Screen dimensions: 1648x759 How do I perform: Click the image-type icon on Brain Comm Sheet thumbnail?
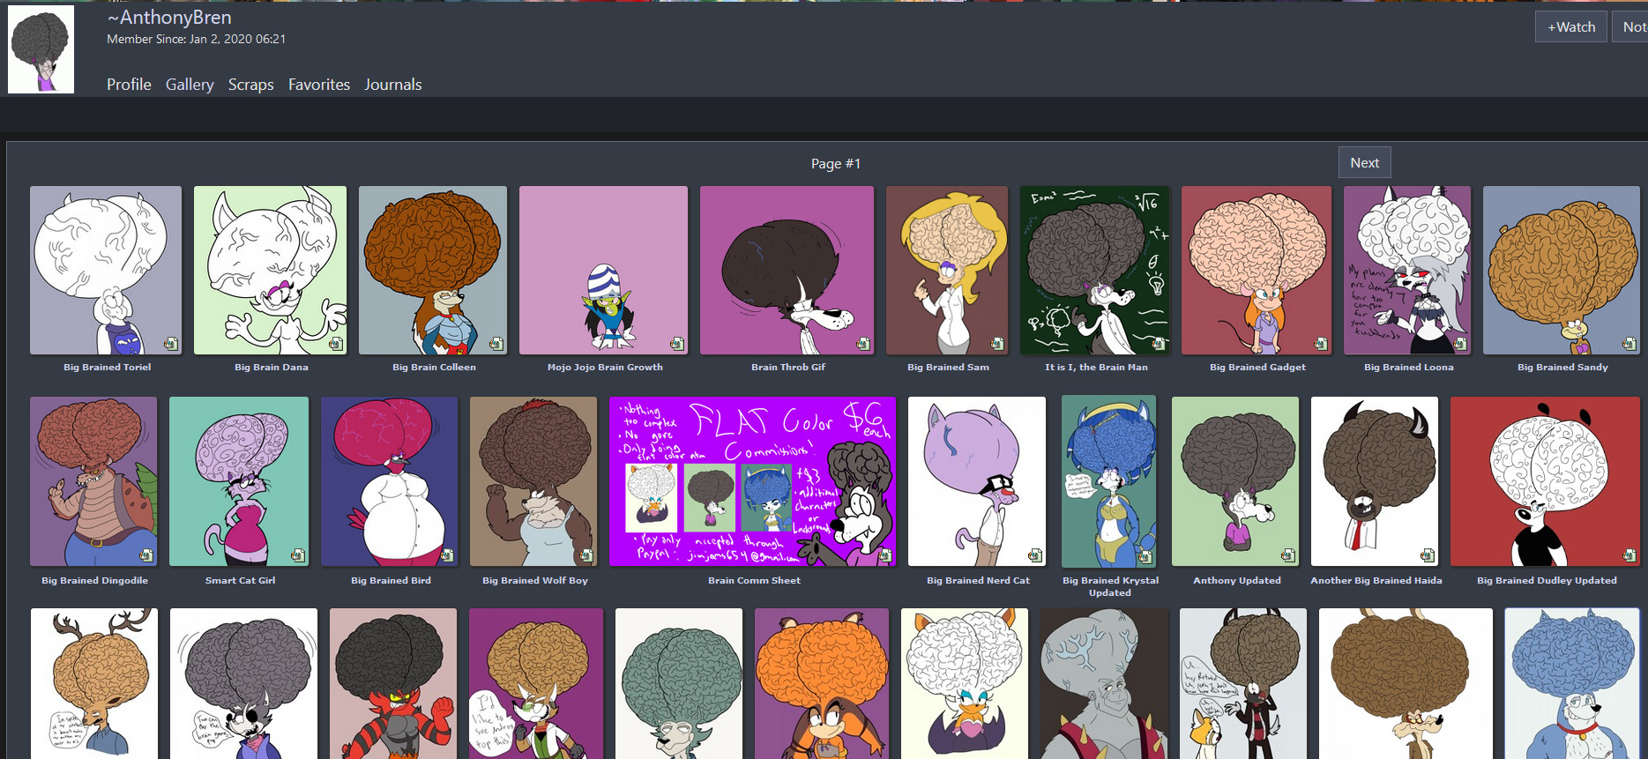[x=884, y=555]
